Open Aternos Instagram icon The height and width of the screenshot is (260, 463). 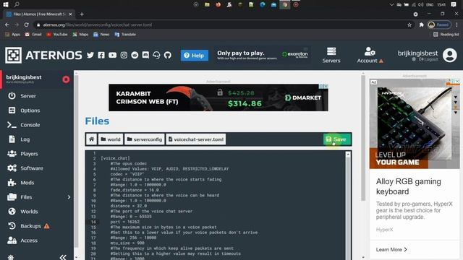click(x=124, y=55)
